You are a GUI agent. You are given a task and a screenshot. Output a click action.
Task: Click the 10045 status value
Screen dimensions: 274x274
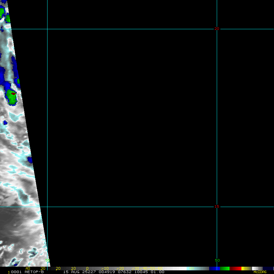coord(141,272)
